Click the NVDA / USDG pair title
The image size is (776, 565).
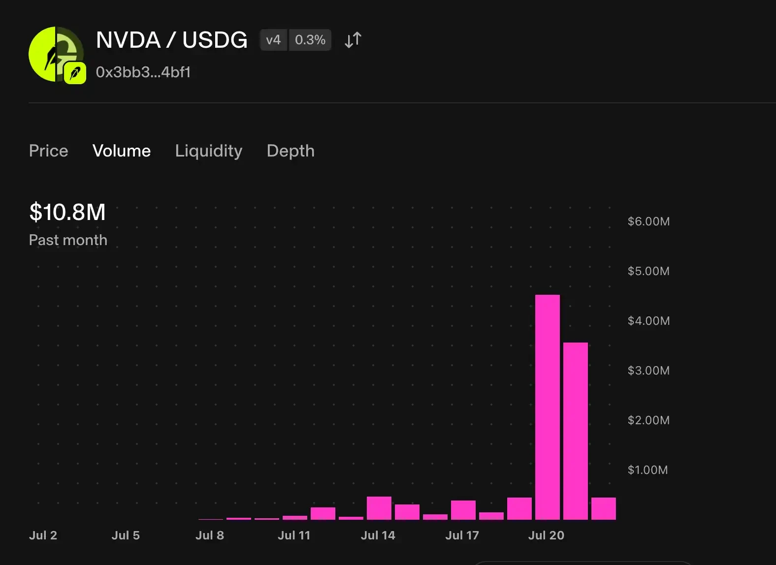point(171,40)
